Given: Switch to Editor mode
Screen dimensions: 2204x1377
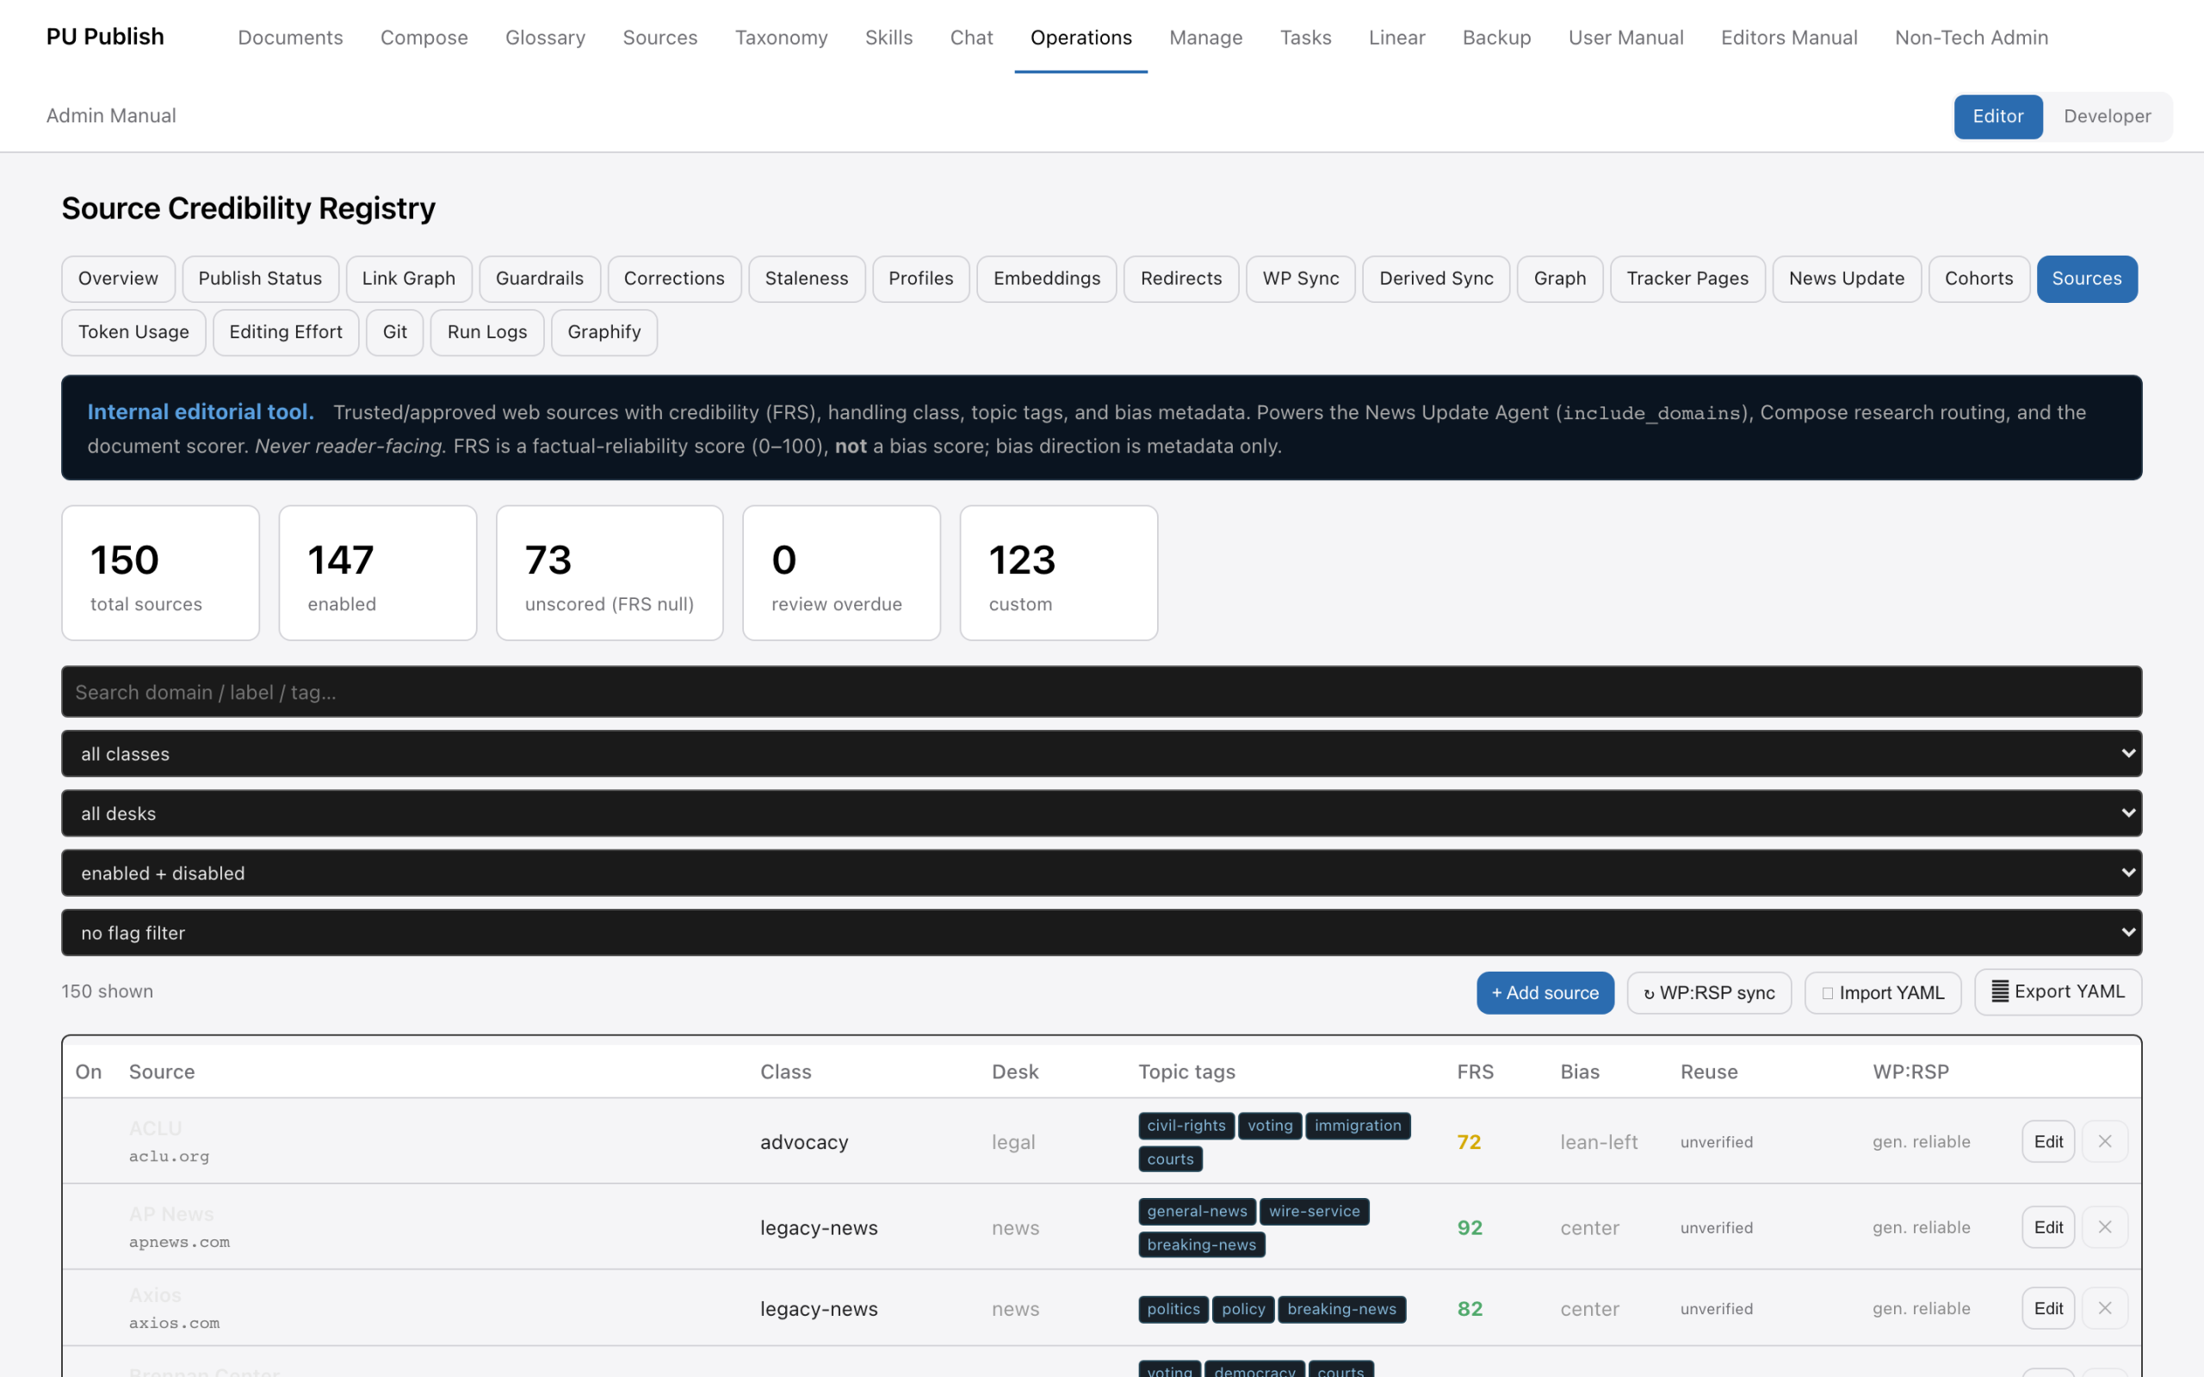Looking at the screenshot, I should pyautogui.click(x=1997, y=115).
